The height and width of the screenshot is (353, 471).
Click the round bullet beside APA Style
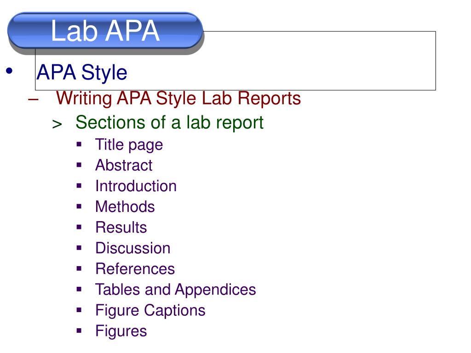[9, 71]
